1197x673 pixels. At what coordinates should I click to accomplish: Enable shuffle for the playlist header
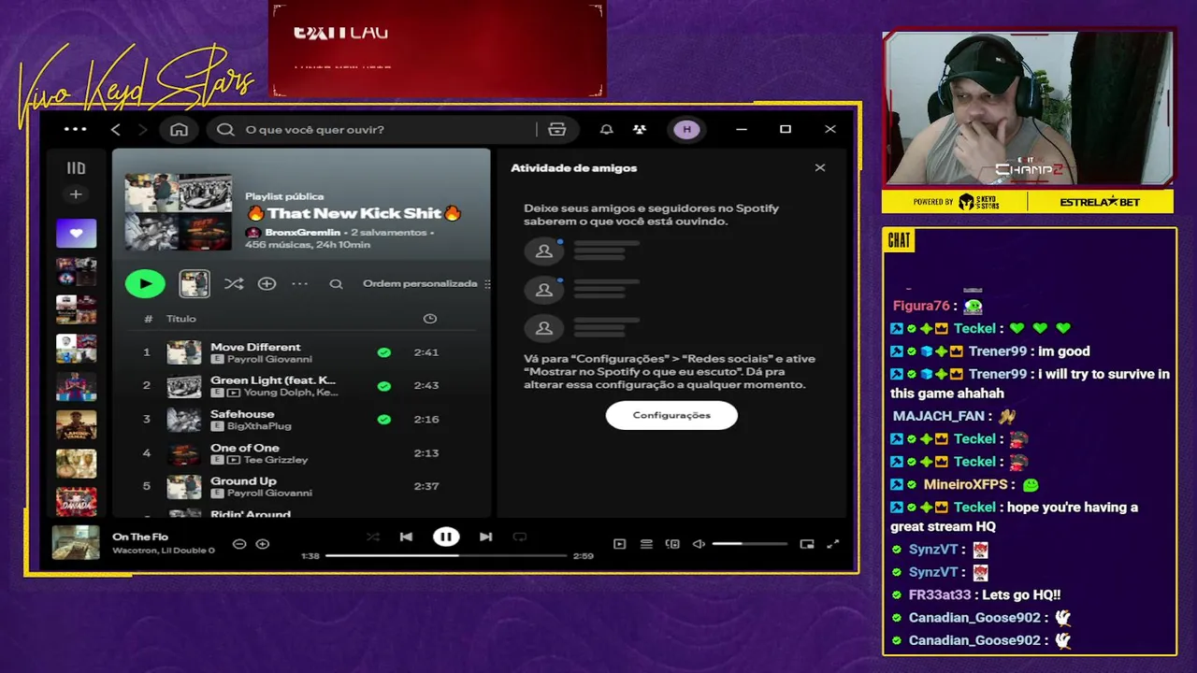click(x=234, y=283)
